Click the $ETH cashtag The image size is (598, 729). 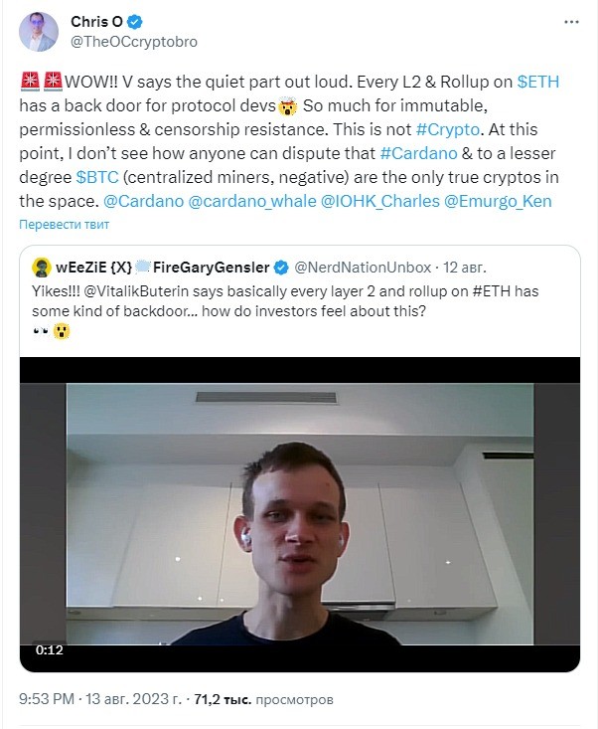coord(537,82)
